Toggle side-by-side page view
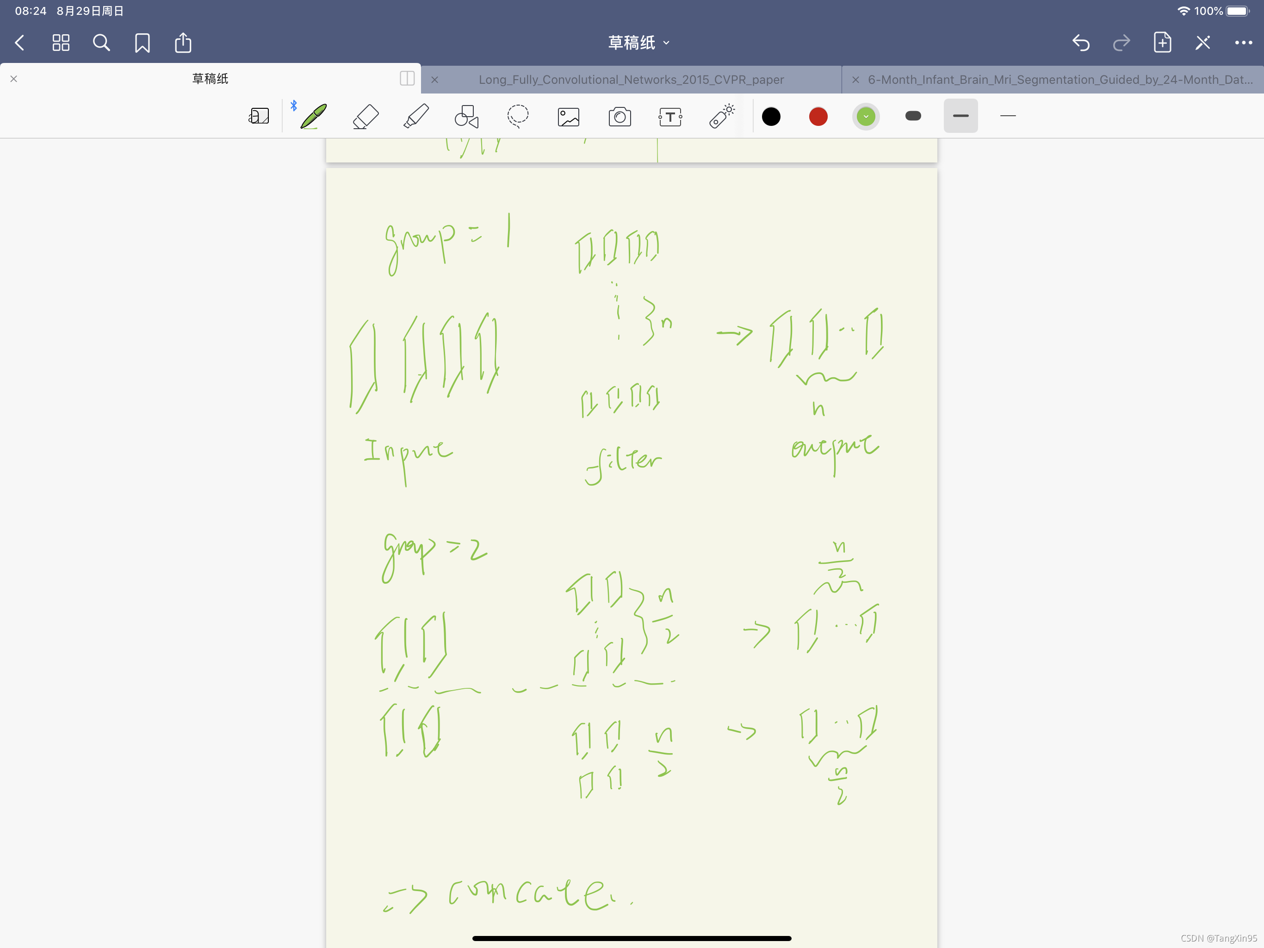The width and height of the screenshot is (1264, 948). click(x=406, y=79)
